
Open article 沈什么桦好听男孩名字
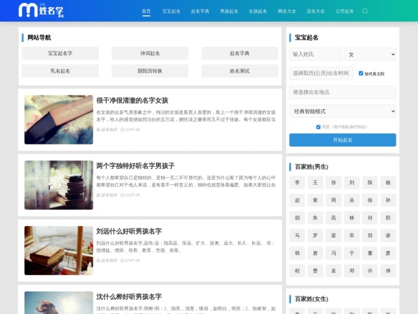pyautogui.click(x=129, y=297)
